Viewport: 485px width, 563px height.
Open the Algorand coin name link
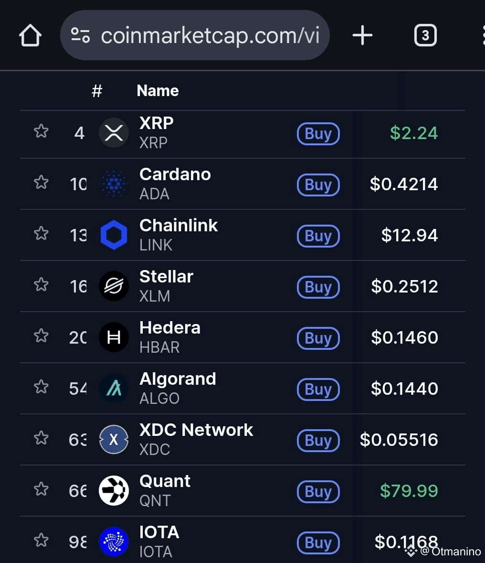(x=178, y=379)
